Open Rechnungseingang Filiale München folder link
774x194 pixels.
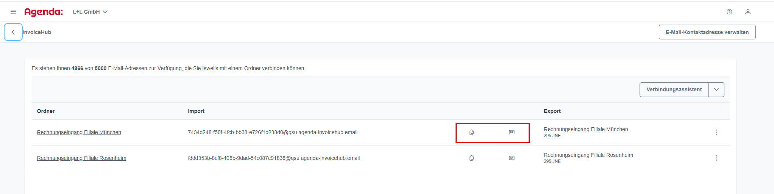tap(79, 132)
